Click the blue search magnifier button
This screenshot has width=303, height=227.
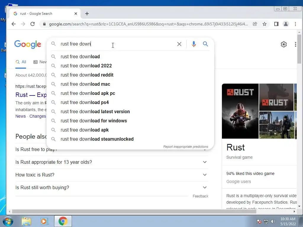[x=205, y=44]
